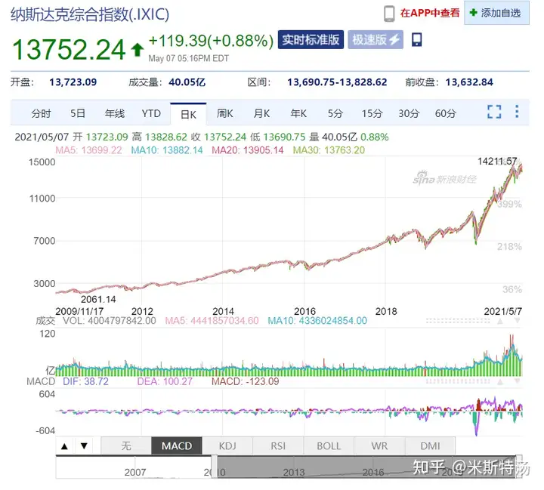Click the MACD: -123.09 reading
The width and height of the screenshot is (544, 490).
(x=246, y=381)
